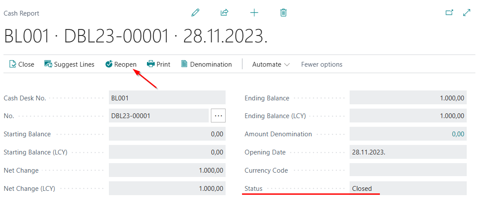Click the Cash Desk No. field
This screenshot has width=481, height=209.
coord(167,97)
